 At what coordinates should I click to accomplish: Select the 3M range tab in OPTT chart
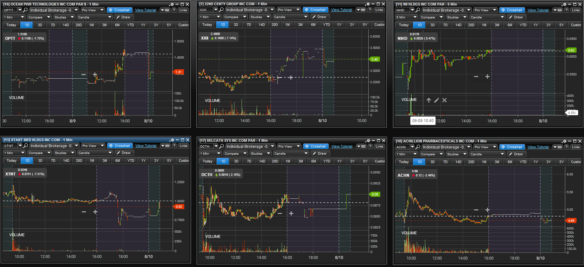point(104,25)
